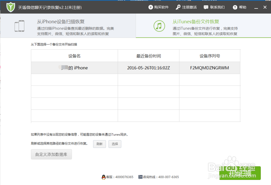Click the 注册激活 link
This screenshot has width=271, height=185.
coord(189,7)
